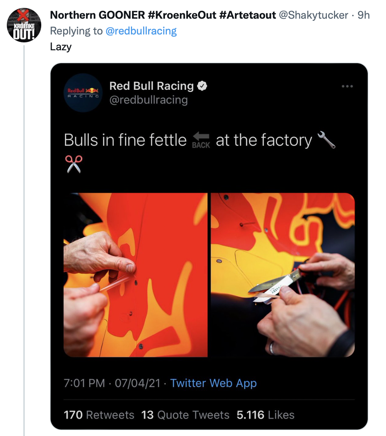
Task: Click the verified badge beside Red Bull Racing
Action: pos(202,86)
